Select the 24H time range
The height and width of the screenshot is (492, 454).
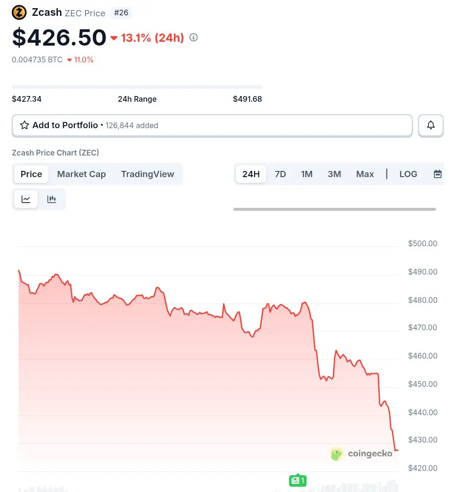click(251, 174)
